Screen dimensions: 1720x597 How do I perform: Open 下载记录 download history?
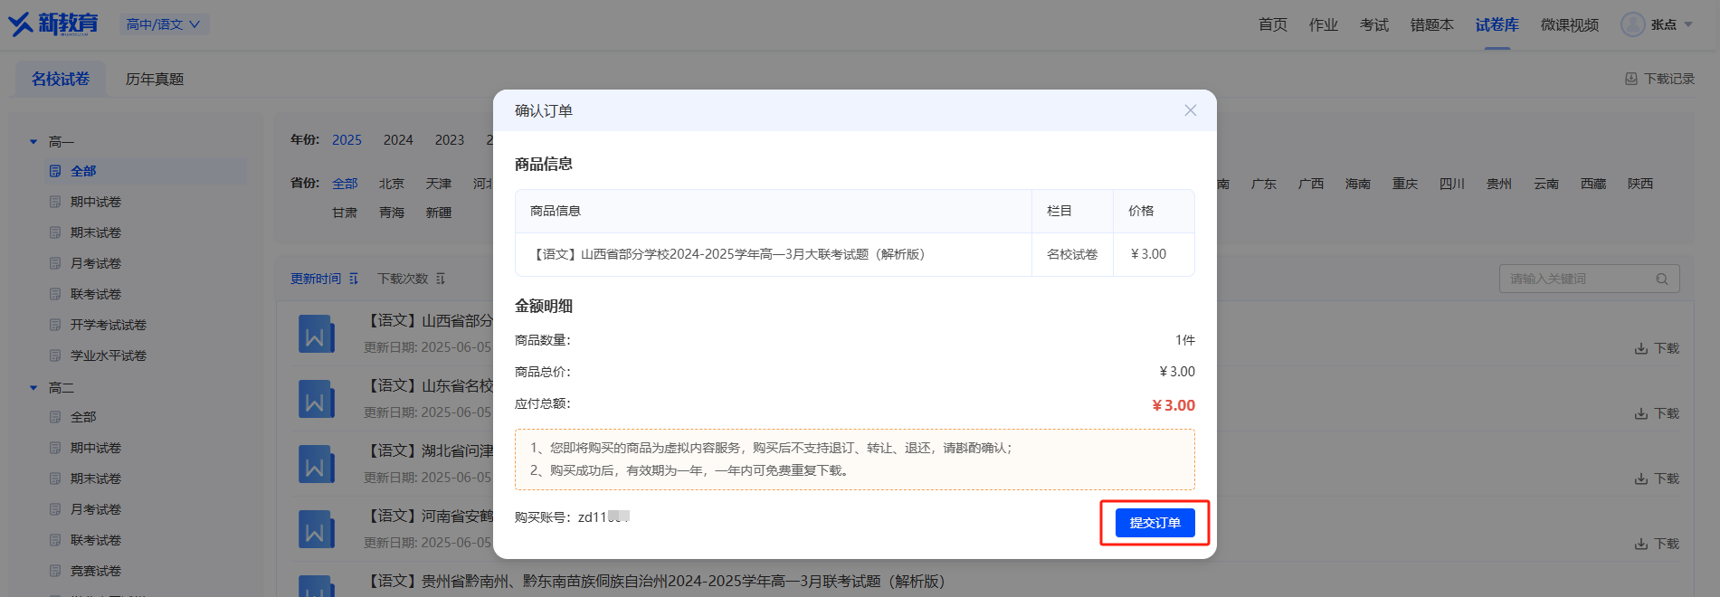tap(1660, 79)
